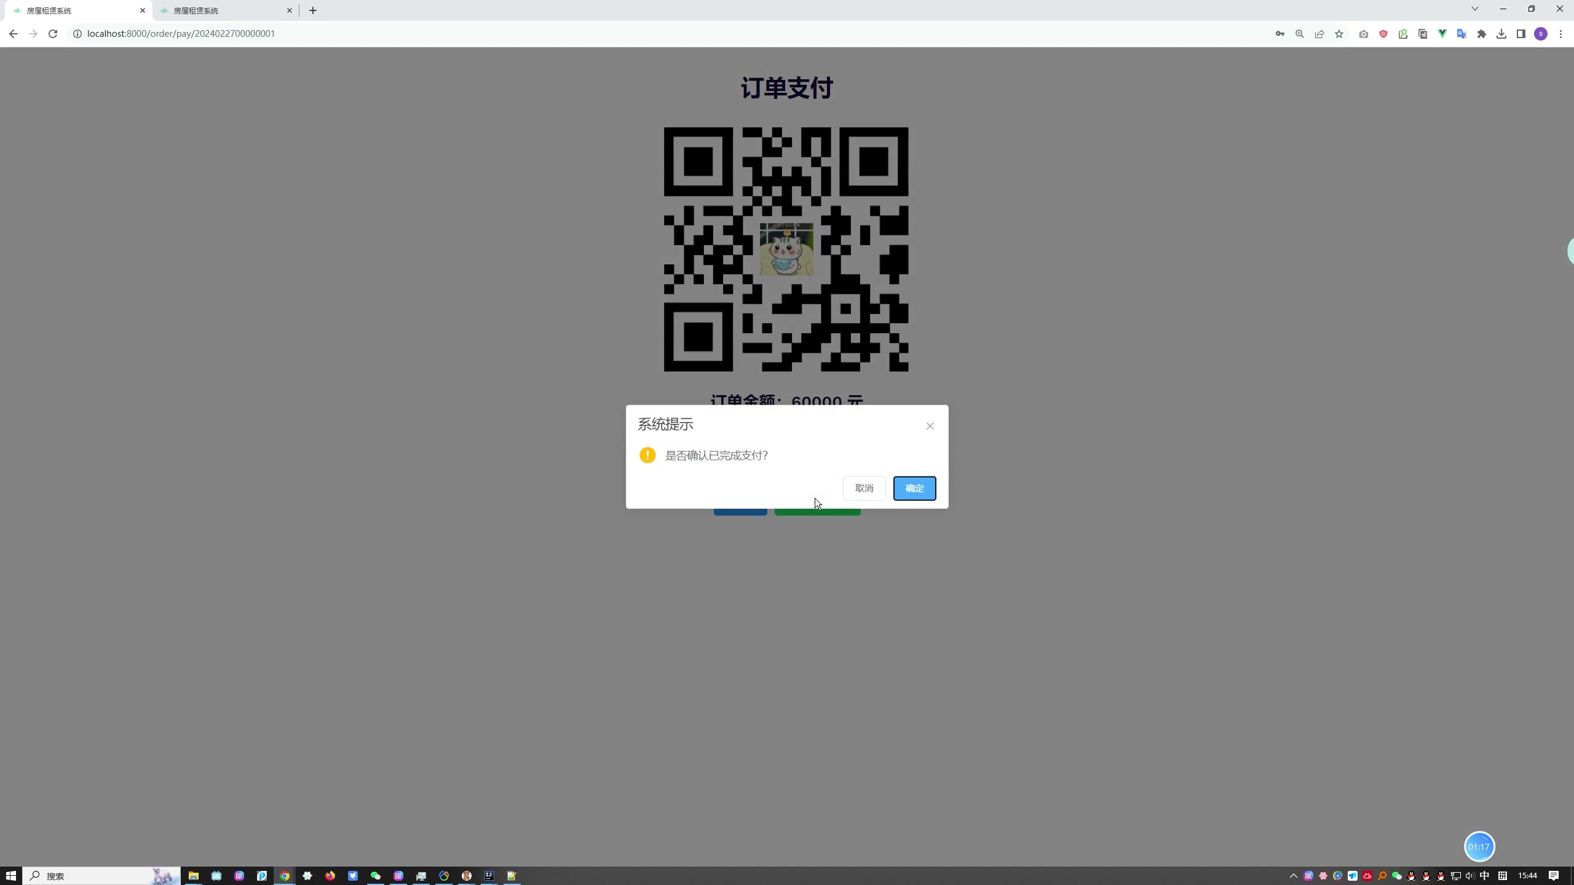Screen dimensions: 1574x885
Task: Open WeChat from the taskbar
Action: point(376,876)
